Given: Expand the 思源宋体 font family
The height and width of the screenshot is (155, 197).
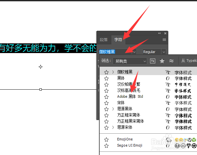Looking at the screenshot, I should (x=113, y=127).
